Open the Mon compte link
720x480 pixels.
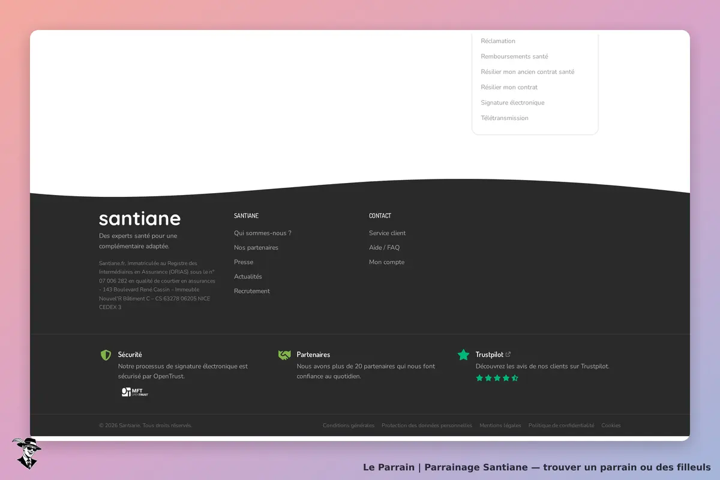pyautogui.click(x=386, y=262)
